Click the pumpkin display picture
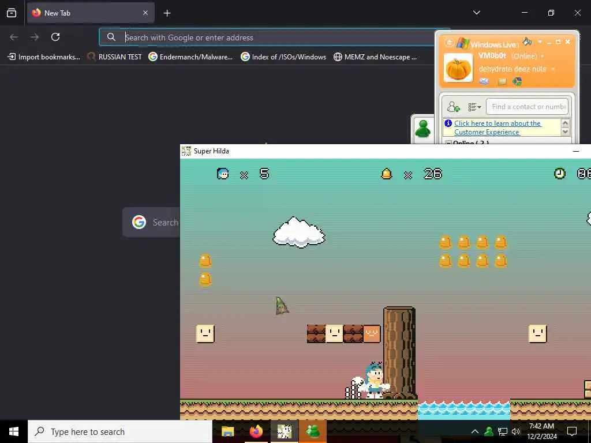591x443 pixels. pyautogui.click(x=458, y=68)
